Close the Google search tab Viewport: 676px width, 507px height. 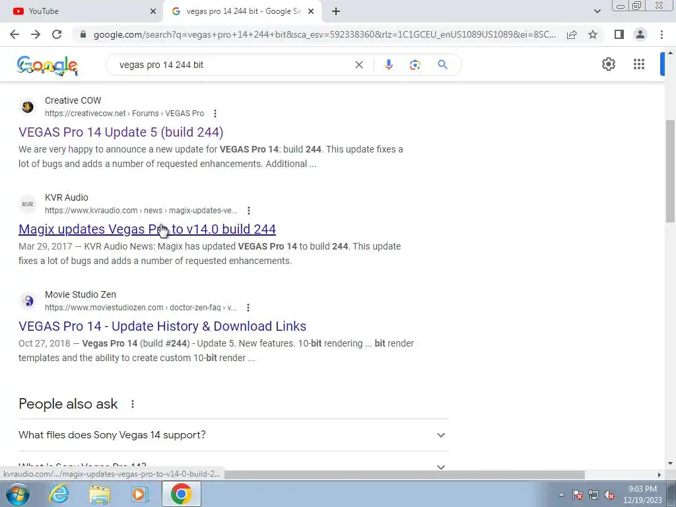pyautogui.click(x=311, y=11)
